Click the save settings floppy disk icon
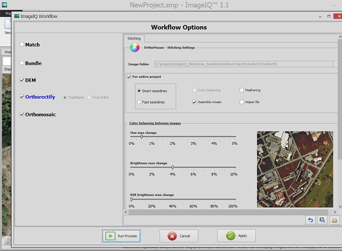 point(322,220)
